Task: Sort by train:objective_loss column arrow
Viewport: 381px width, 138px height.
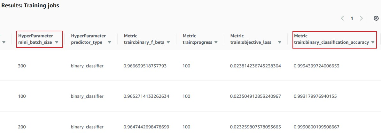Action: click(x=280, y=42)
